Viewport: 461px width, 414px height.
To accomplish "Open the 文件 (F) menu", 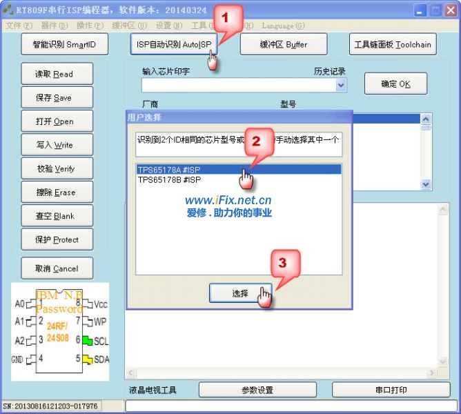I will (x=19, y=26).
